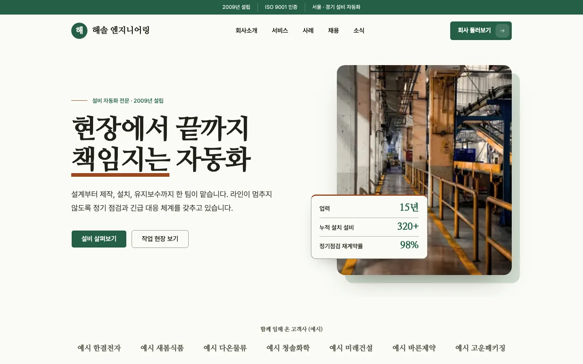Viewport: 583px width, 364px height.
Task: Go to the 사례 nav item
Action: [308, 31]
